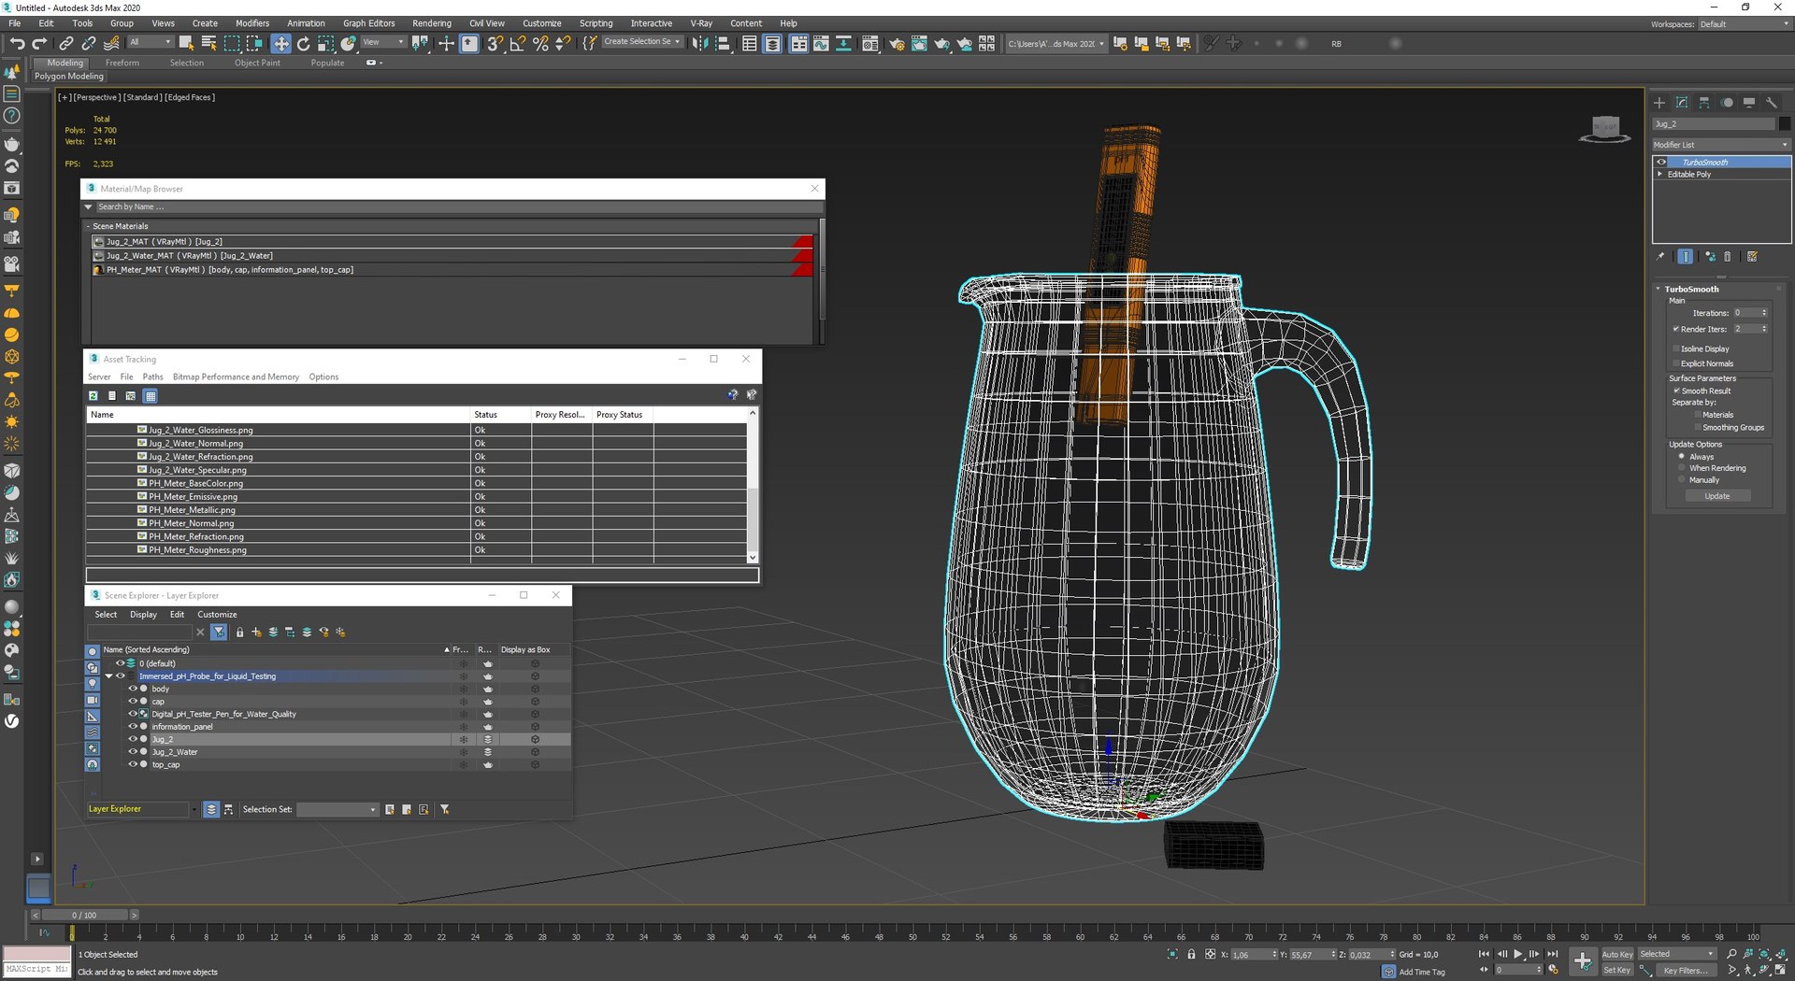Activate the Select and Rotate tool
Viewport: 1795px width, 981px height.
(303, 43)
